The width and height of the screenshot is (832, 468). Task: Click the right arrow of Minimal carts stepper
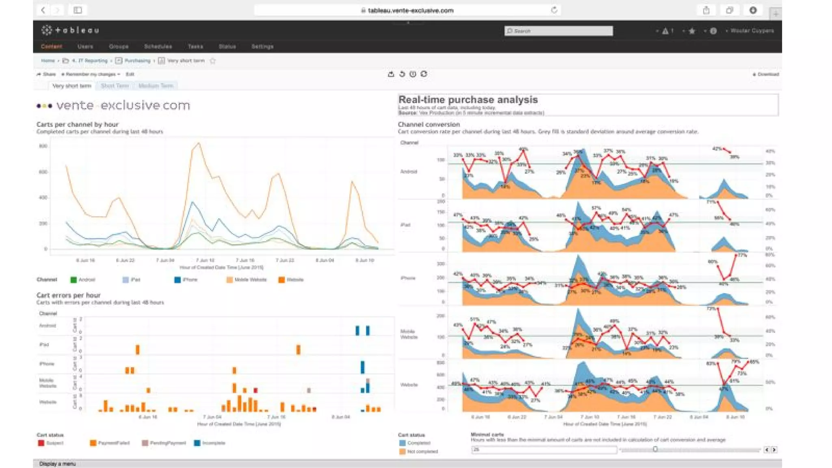pyautogui.click(x=774, y=450)
